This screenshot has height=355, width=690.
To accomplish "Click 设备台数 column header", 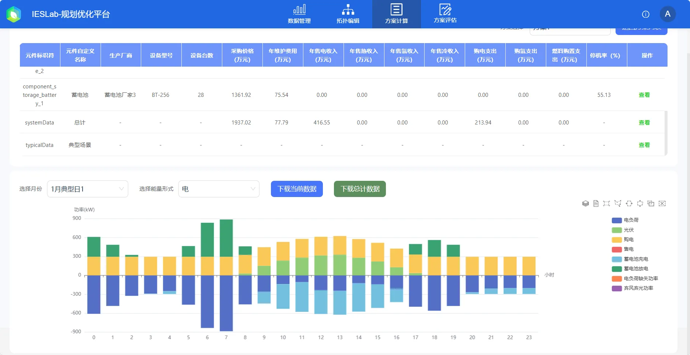I will pos(202,55).
